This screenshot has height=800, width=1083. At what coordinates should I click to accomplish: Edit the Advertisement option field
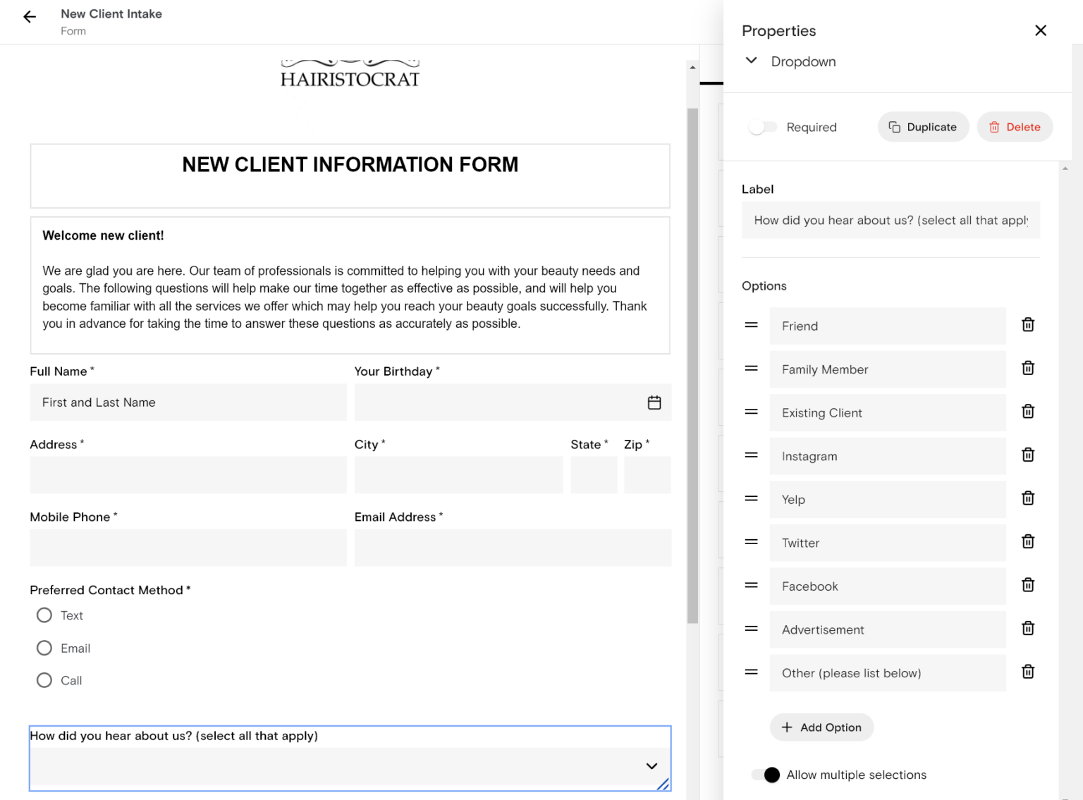(x=888, y=629)
